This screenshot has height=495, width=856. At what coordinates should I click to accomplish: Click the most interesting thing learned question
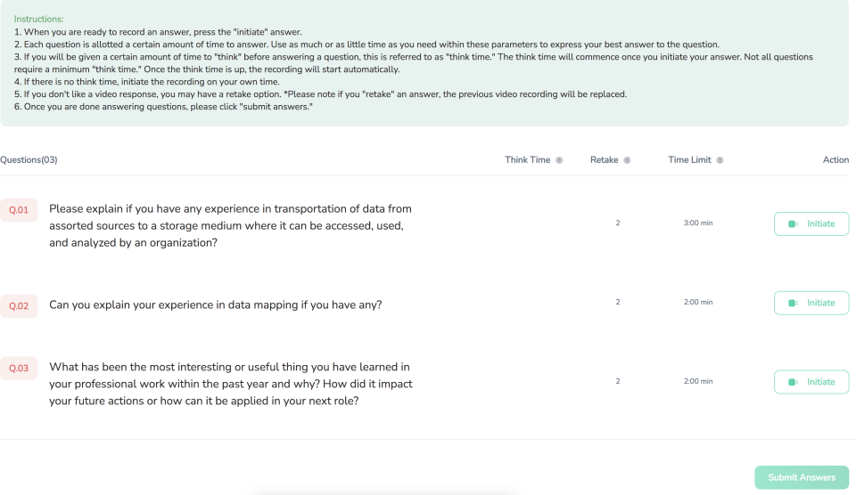[230, 384]
